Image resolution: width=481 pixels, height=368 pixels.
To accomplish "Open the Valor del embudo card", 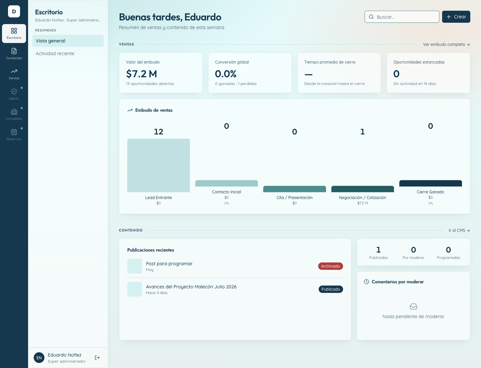I will click(x=161, y=73).
